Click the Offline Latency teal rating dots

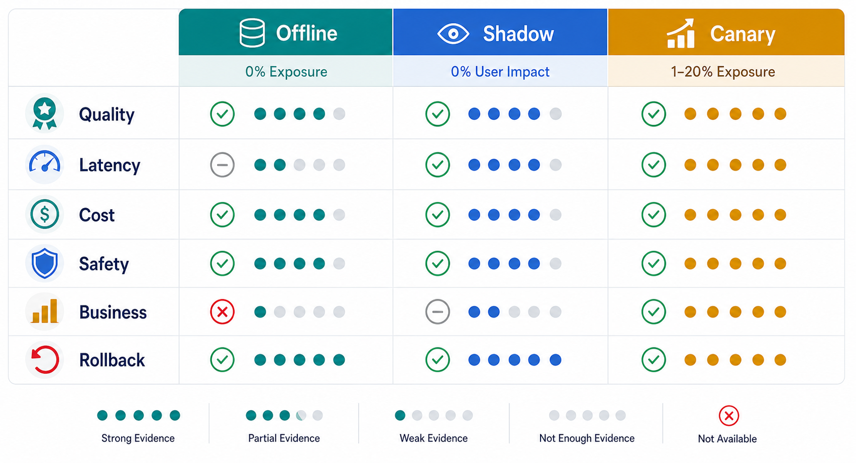pyautogui.click(x=299, y=165)
